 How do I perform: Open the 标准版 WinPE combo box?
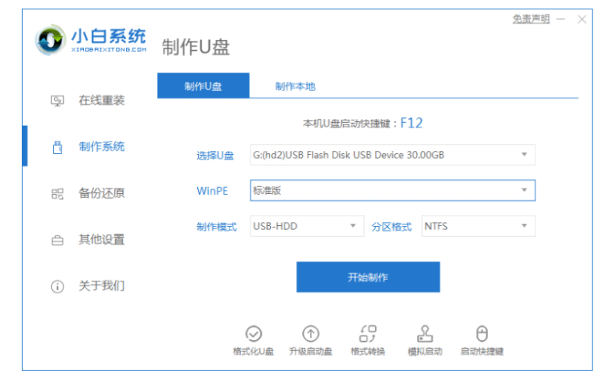tap(392, 190)
